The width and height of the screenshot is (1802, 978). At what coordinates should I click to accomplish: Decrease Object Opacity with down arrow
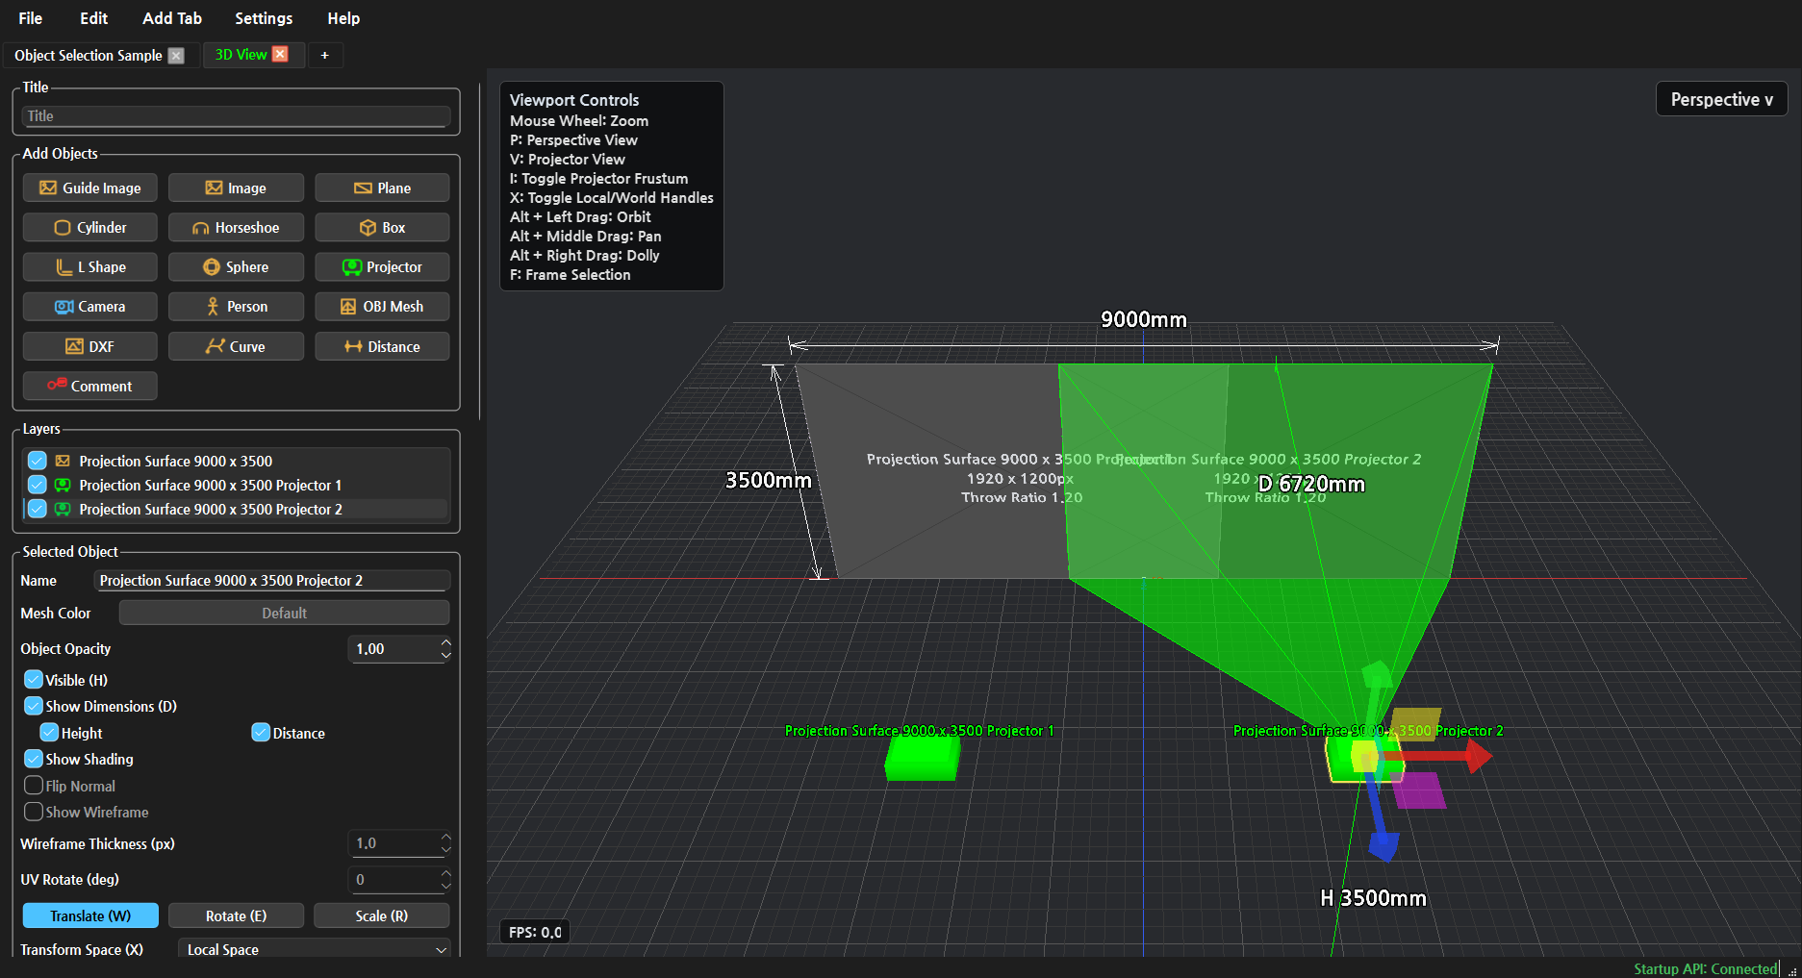click(x=445, y=655)
